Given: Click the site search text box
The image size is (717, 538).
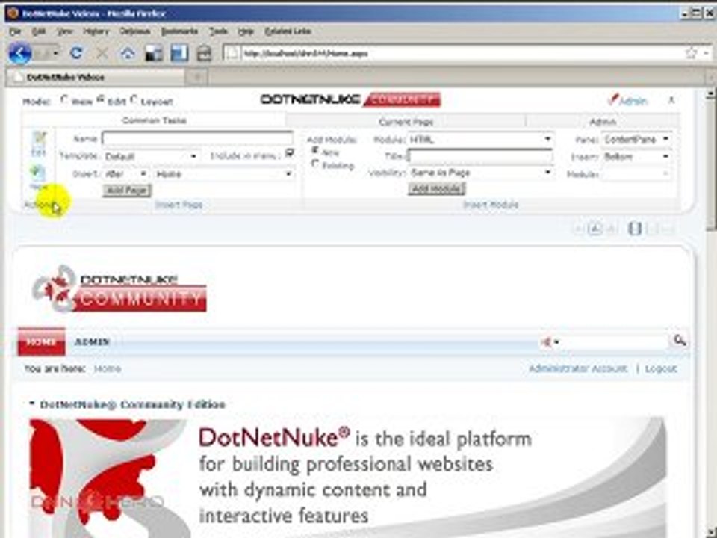Looking at the screenshot, I should (x=615, y=341).
